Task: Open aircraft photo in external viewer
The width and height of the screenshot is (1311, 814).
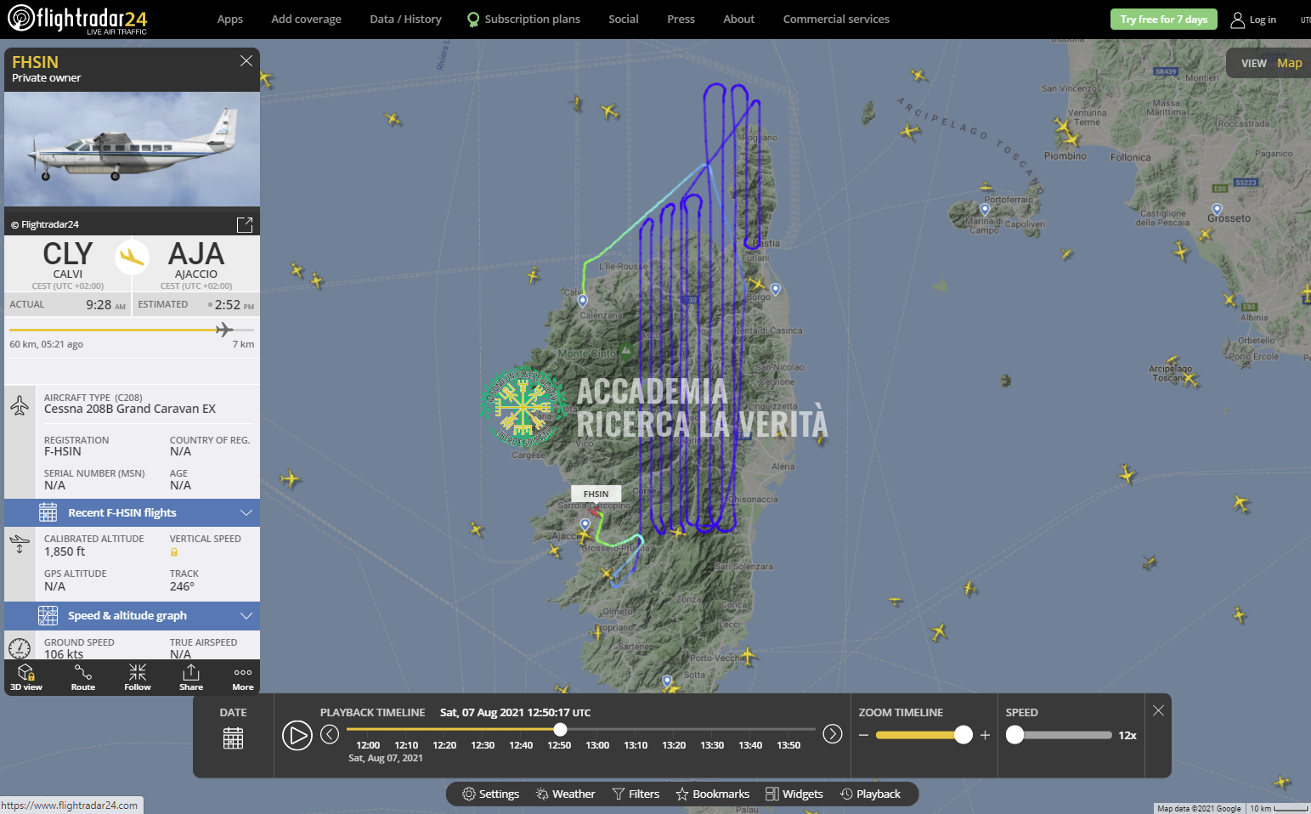Action: click(x=245, y=224)
